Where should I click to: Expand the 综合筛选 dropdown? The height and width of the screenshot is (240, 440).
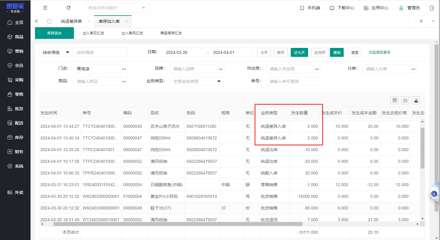(x=56, y=52)
